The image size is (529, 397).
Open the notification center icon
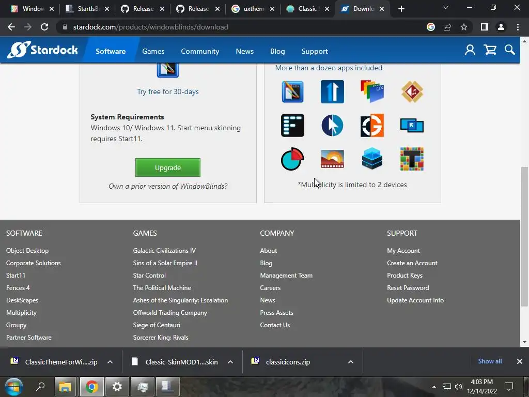click(x=509, y=387)
